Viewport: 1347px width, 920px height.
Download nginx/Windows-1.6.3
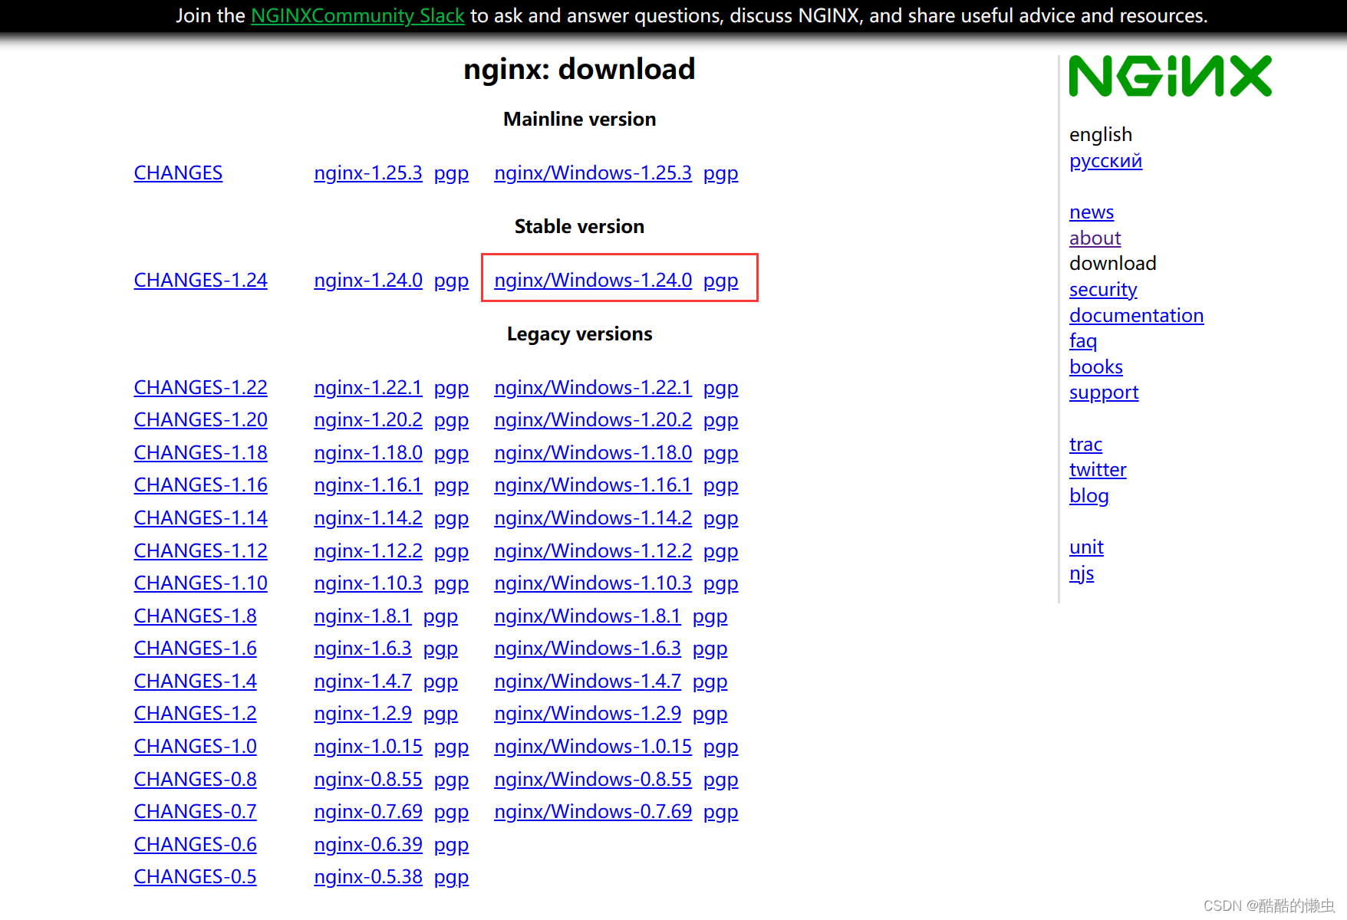pyautogui.click(x=588, y=649)
